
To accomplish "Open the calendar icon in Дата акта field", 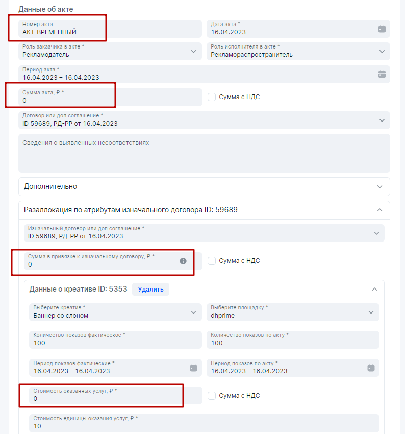I will [382, 29].
